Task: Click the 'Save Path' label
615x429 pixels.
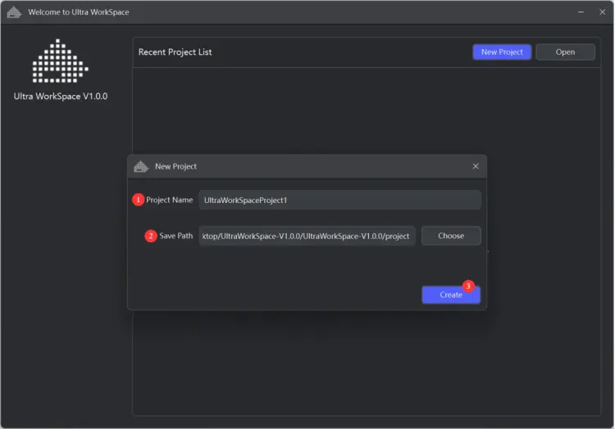Action: point(175,236)
